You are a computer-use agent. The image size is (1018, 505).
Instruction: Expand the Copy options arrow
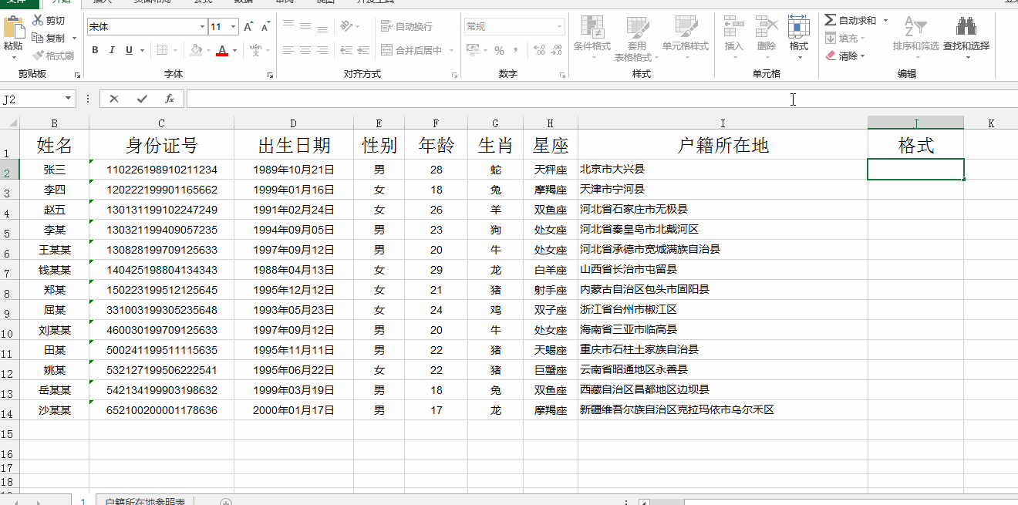(75, 38)
